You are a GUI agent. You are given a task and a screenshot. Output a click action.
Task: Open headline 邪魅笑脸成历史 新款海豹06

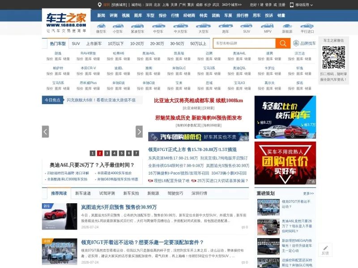[x=198, y=118]
